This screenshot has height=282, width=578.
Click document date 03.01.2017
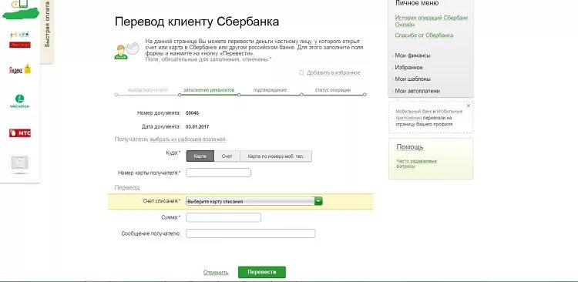click(197, 126)
